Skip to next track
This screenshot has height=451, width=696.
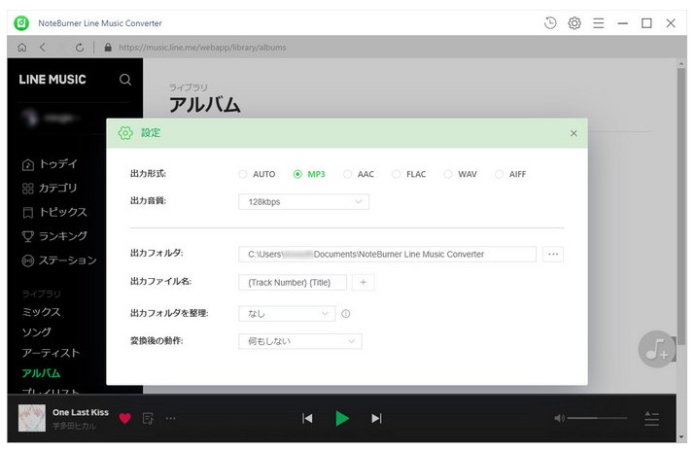pyautogui.click(x=376, y=418)
